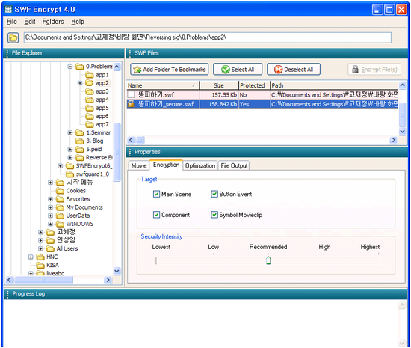Click the app1 folder icon
The height and width of the screenshot is (348, 411).
(x=90, y=75)
